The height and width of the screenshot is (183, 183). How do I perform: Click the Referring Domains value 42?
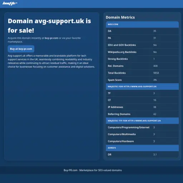(x=155, y=114)
